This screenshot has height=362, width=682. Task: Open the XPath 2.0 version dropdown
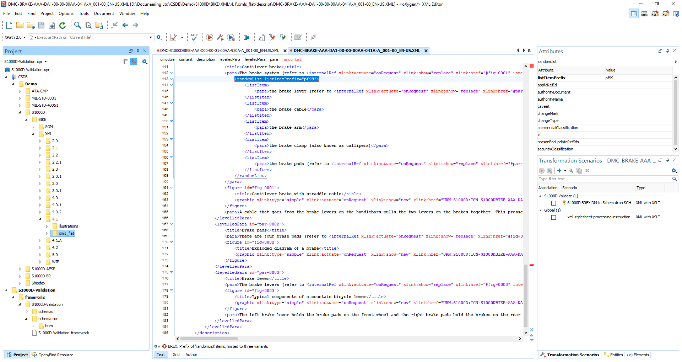coord(15,37)
